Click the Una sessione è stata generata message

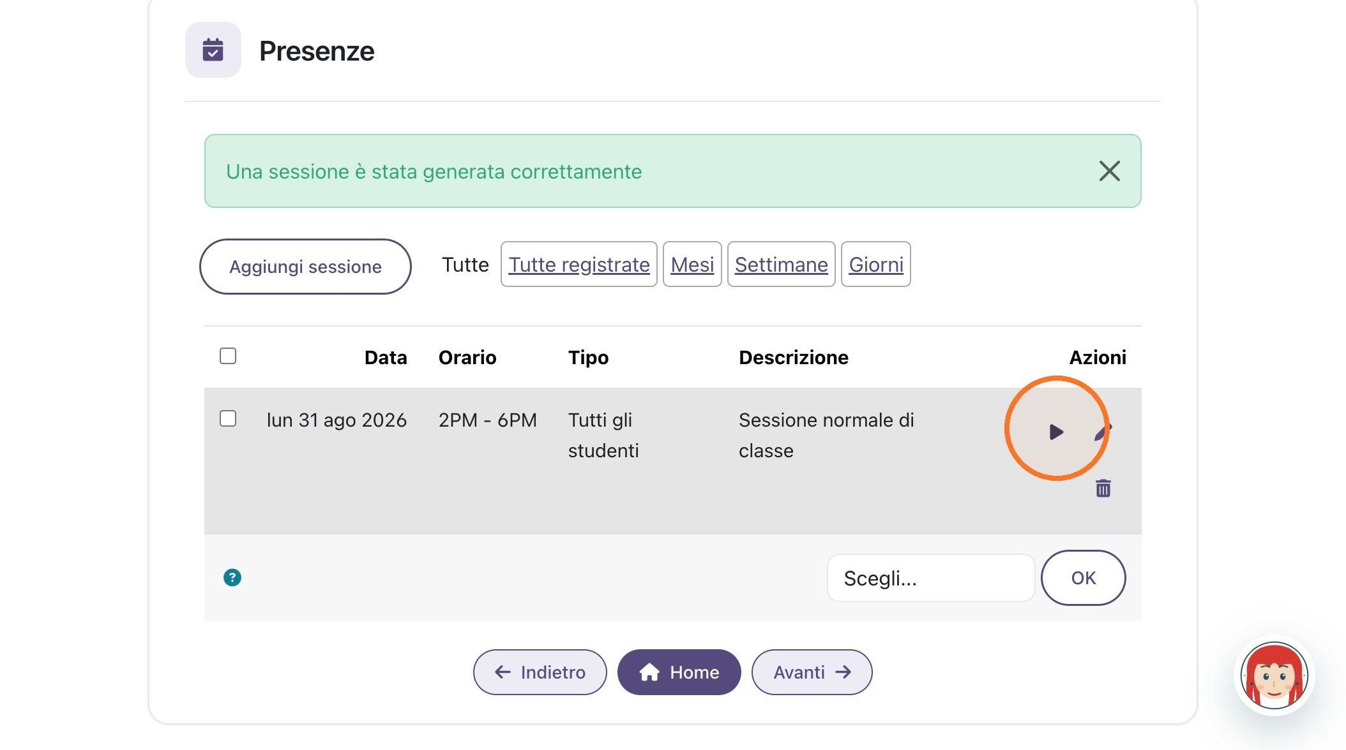click(x=434, y=172)
